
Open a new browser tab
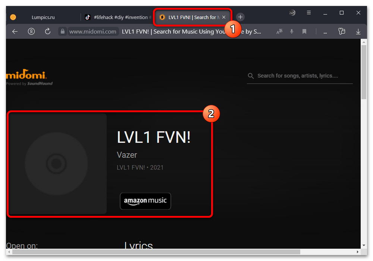(x=240, y=17)
